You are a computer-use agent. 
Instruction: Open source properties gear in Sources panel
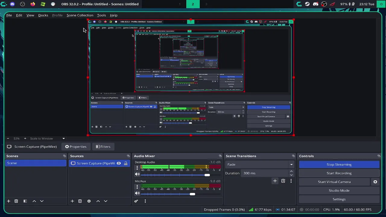pyautogui.click(x=89, y=201)
